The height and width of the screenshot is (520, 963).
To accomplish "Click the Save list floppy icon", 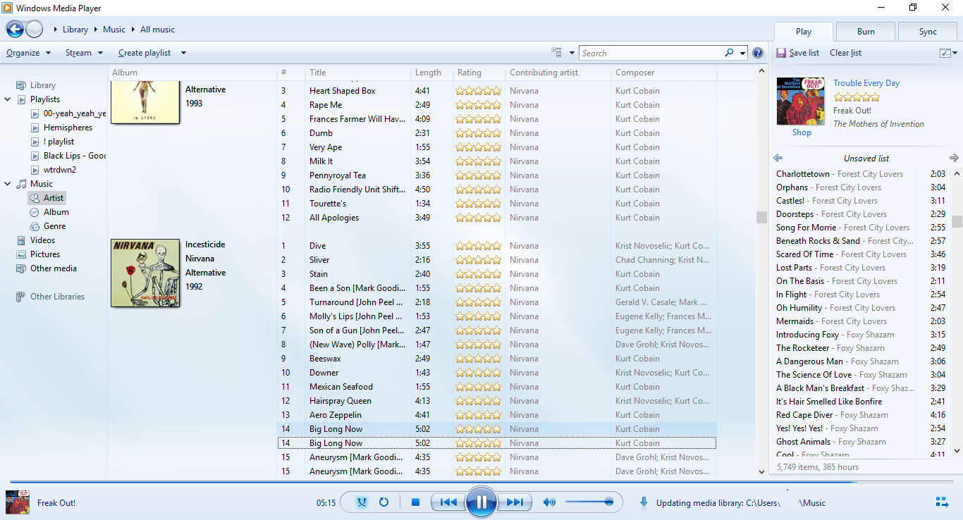I will (x=781, y=53).
